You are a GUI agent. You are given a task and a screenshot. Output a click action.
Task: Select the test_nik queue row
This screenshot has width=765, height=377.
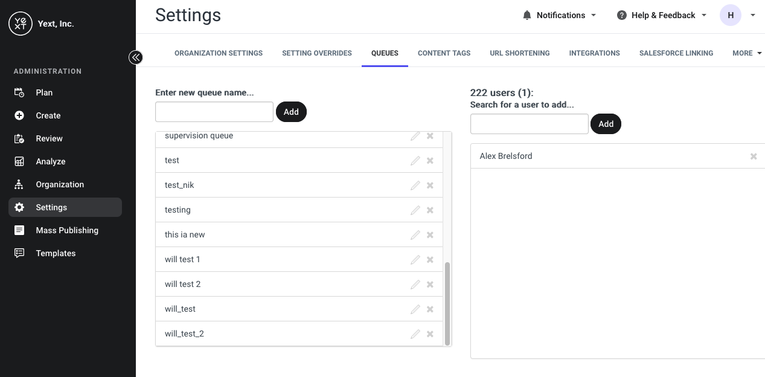tap(299, 185)
